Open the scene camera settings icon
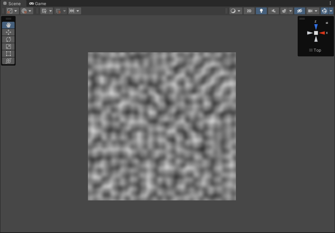Image resolution: width=335 pixels, height=233 pixels. tap(311, 11)
